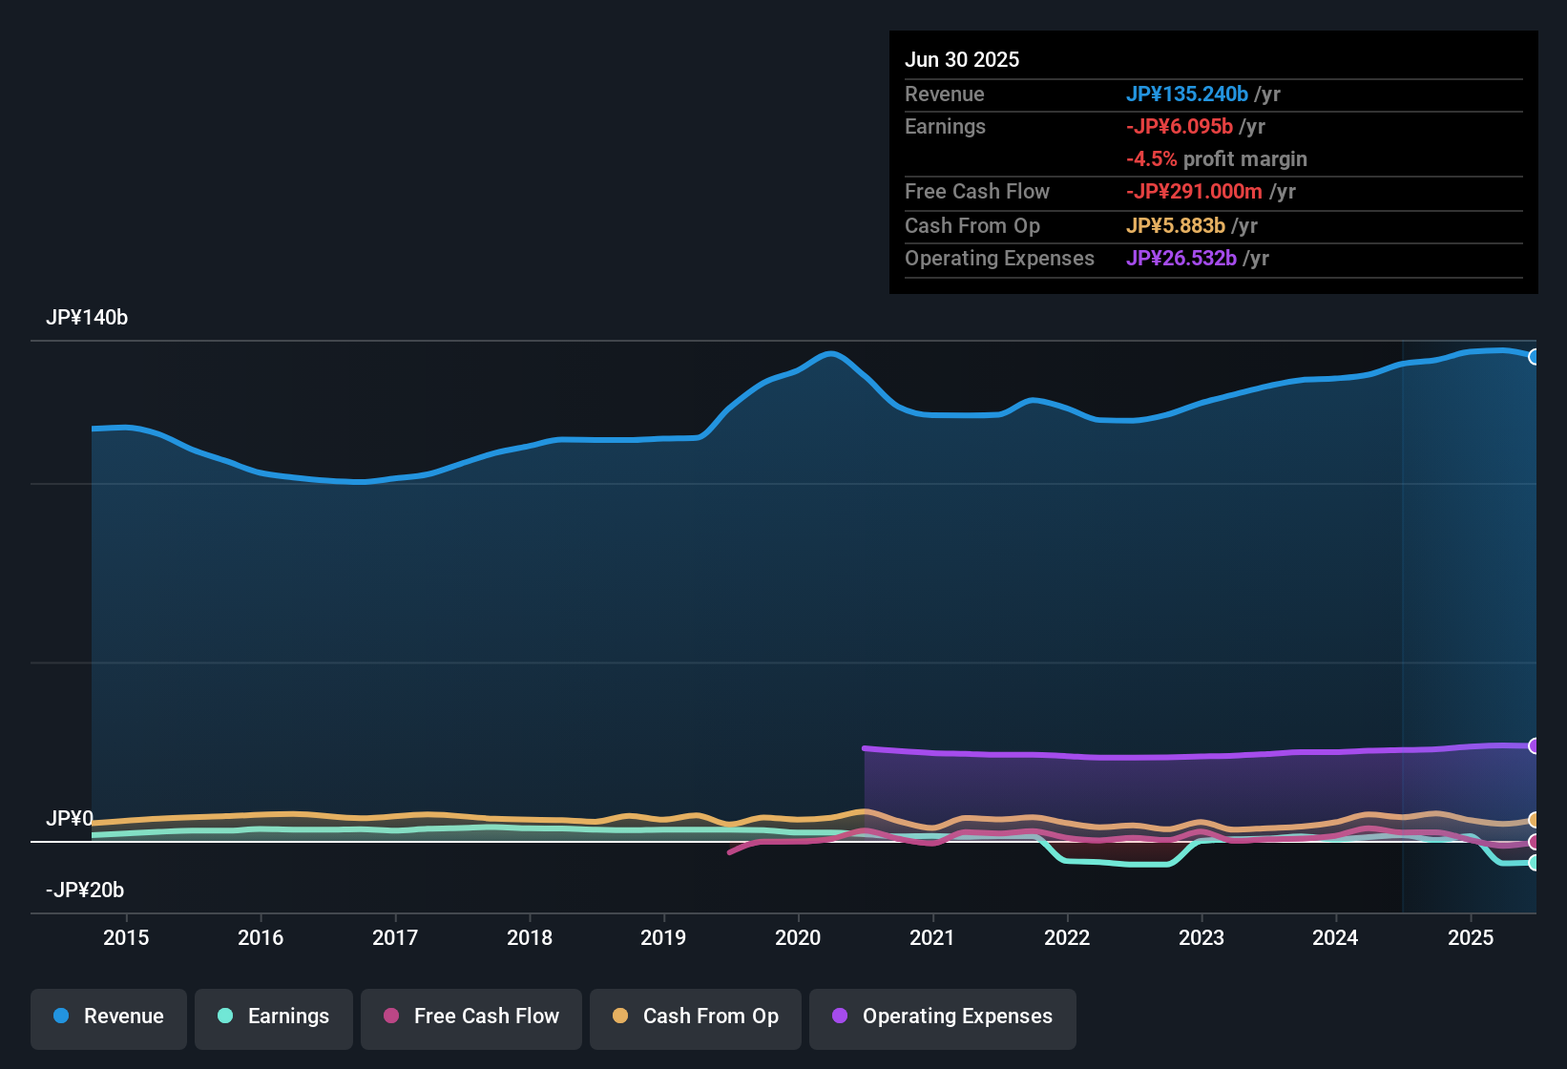Click the teal Earnings legend dot
This screenshot has width=1567, height=1069.
[225, 1016]
